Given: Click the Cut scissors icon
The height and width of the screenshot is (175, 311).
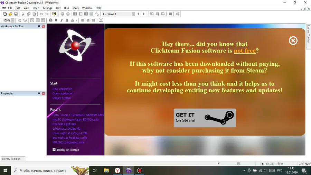Looking at the screenshot, I should [x=23, y=14].
